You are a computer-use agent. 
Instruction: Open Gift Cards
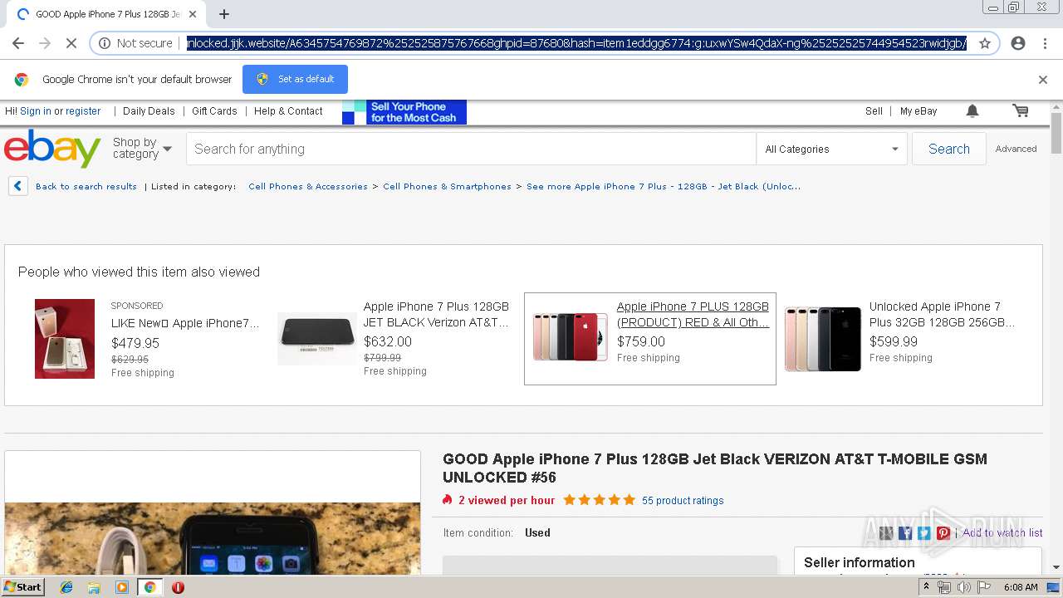214,110
